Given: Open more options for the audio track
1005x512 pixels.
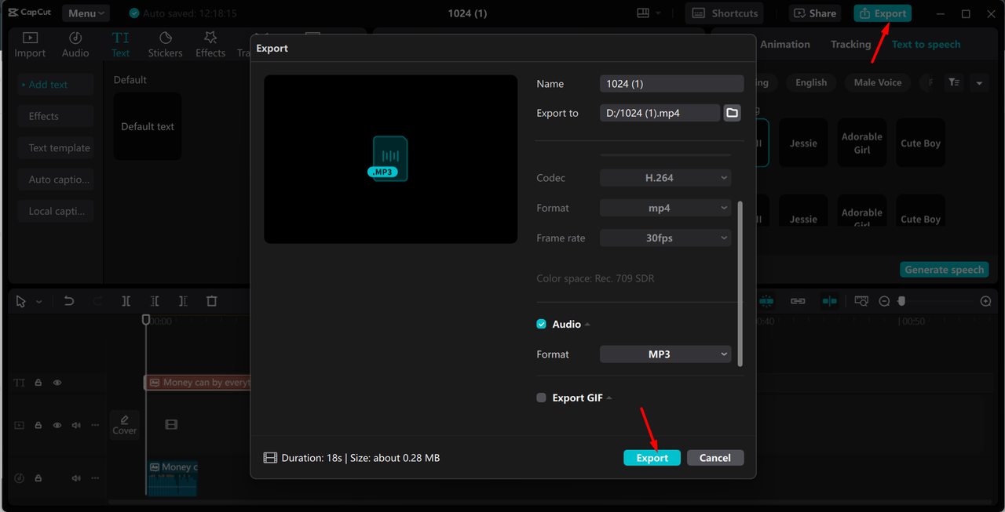Looking at the screenshot, I should 95,478.
